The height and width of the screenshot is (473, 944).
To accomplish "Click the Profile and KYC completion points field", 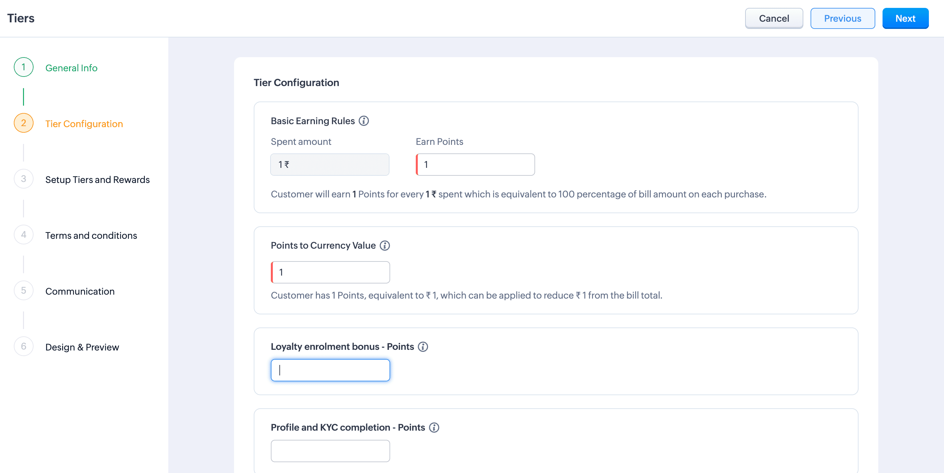I will (x=330, y=451).
